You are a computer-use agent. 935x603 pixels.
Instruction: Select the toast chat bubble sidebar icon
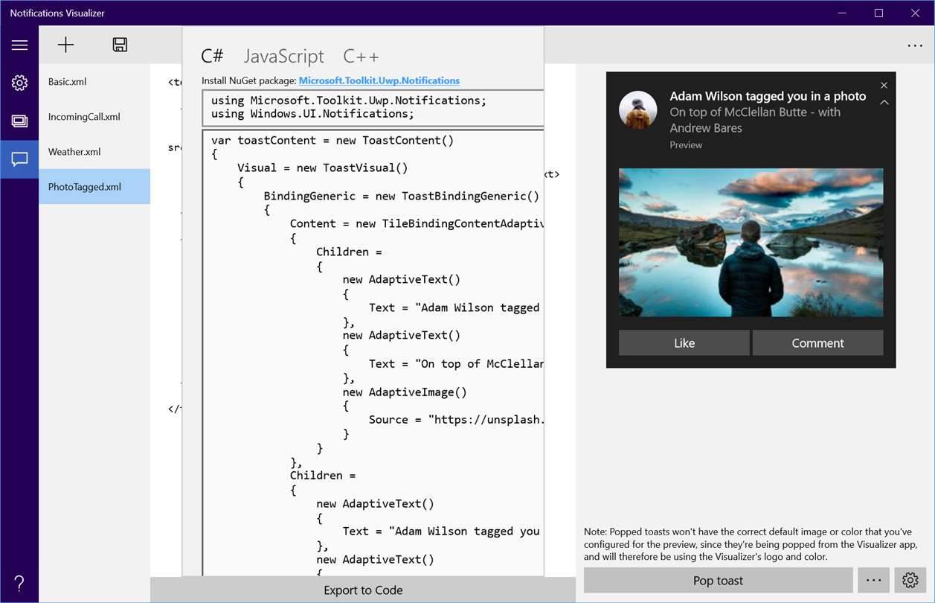(19, 159)
